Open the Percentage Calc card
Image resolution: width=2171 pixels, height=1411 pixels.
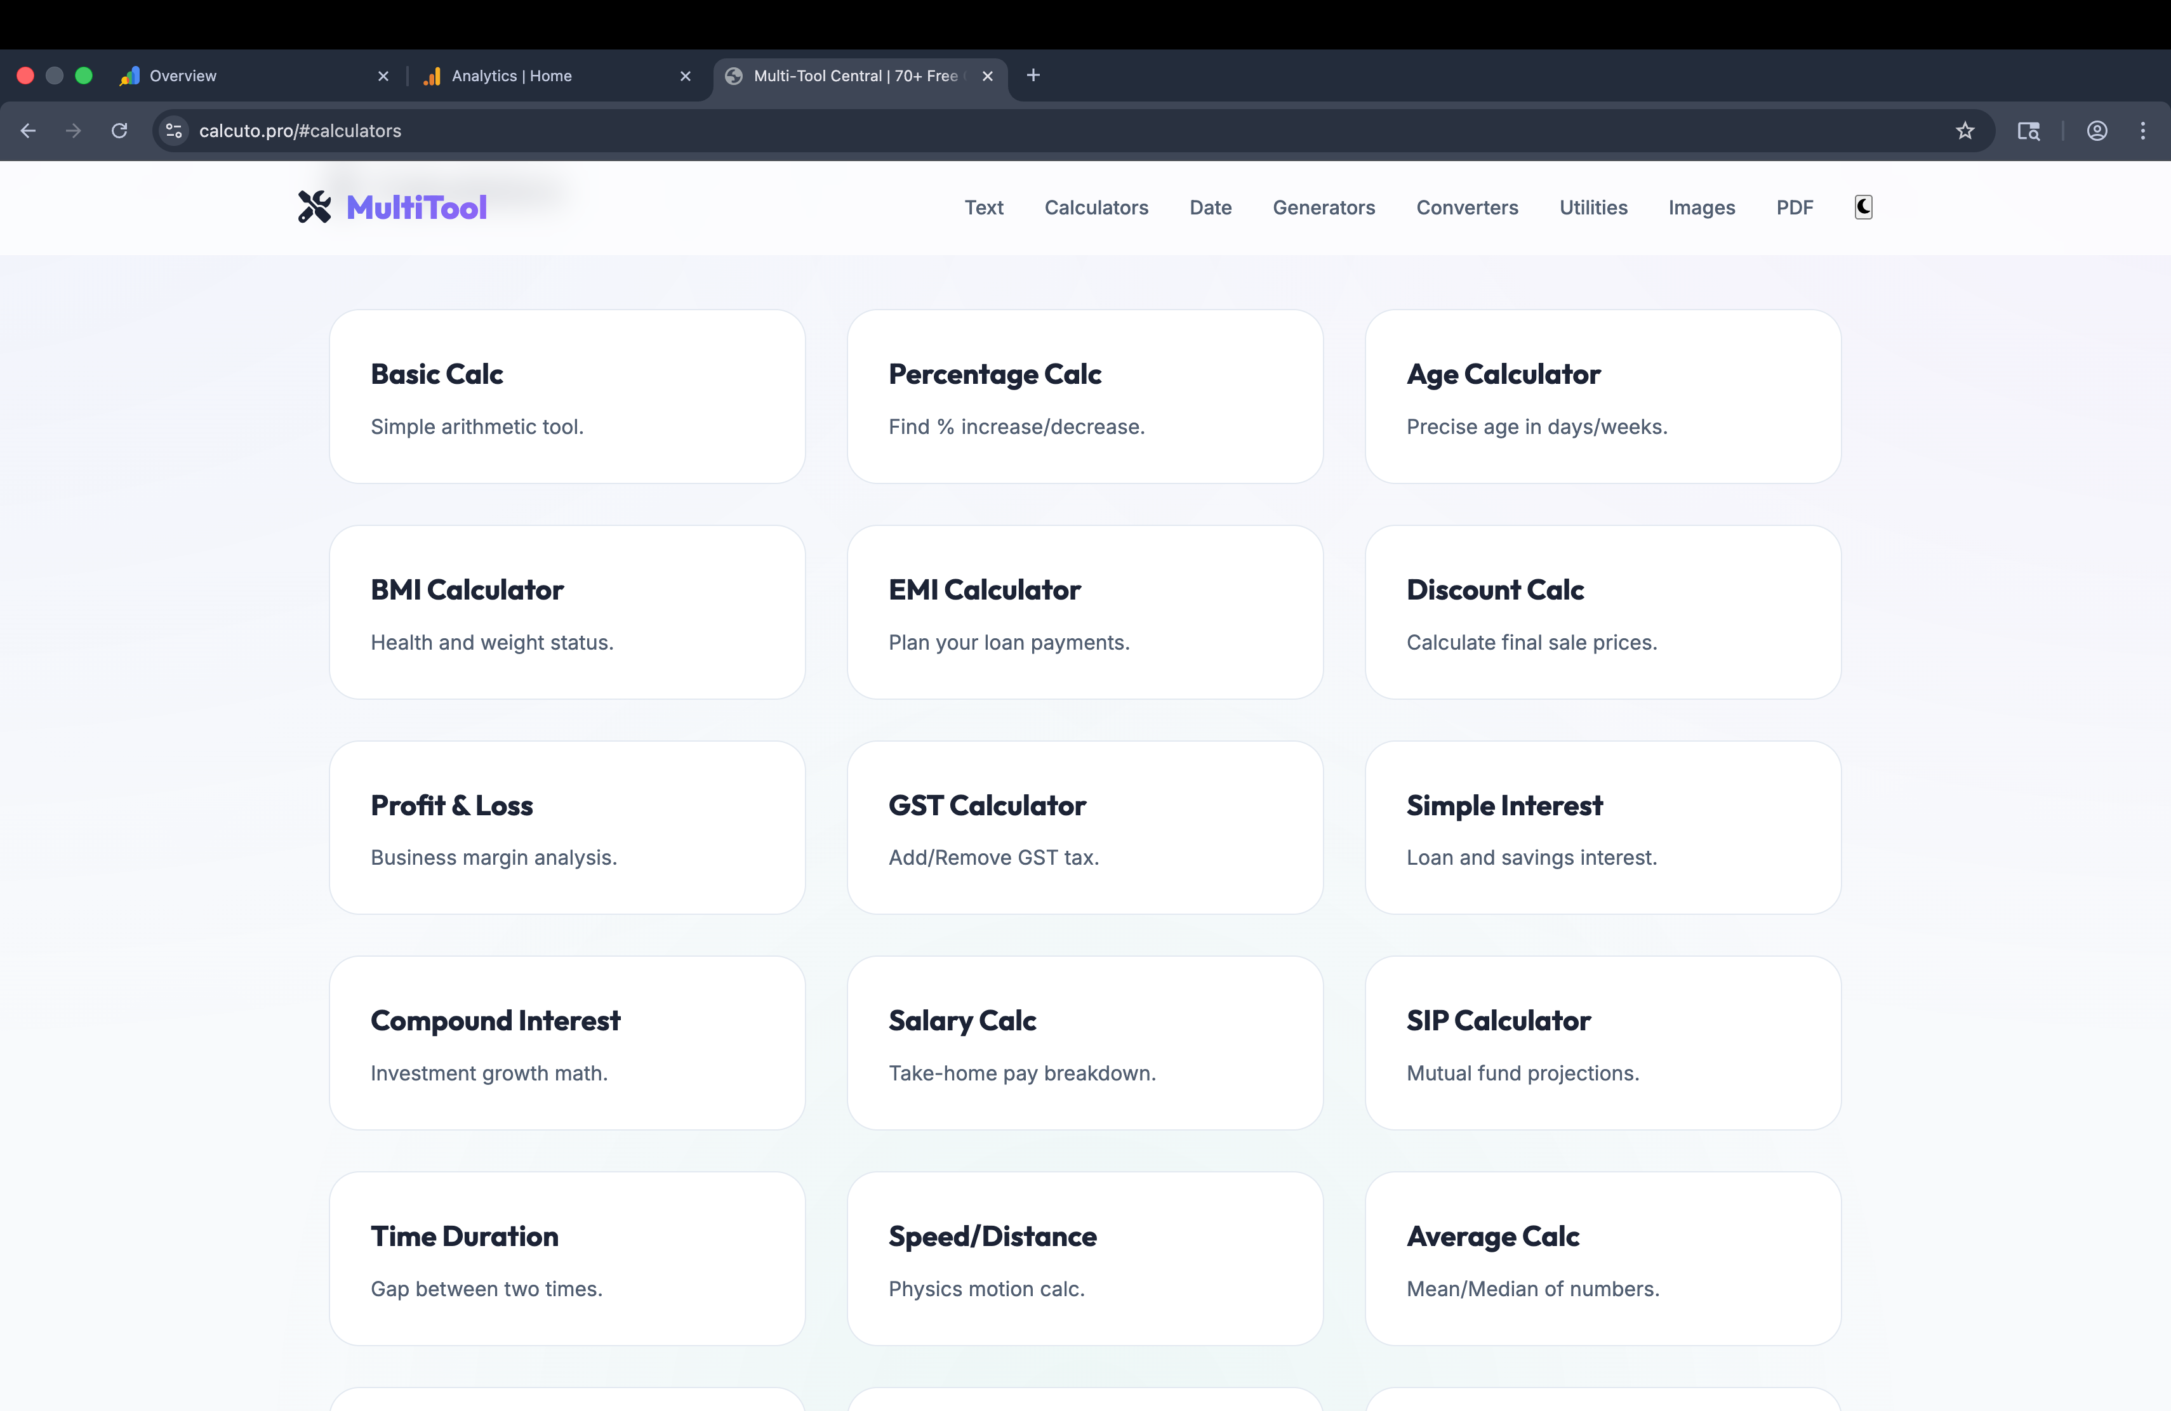click(1085, 397)
